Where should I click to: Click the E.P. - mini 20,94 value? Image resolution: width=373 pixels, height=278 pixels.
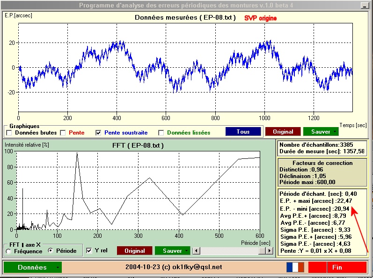click(314, 209)
